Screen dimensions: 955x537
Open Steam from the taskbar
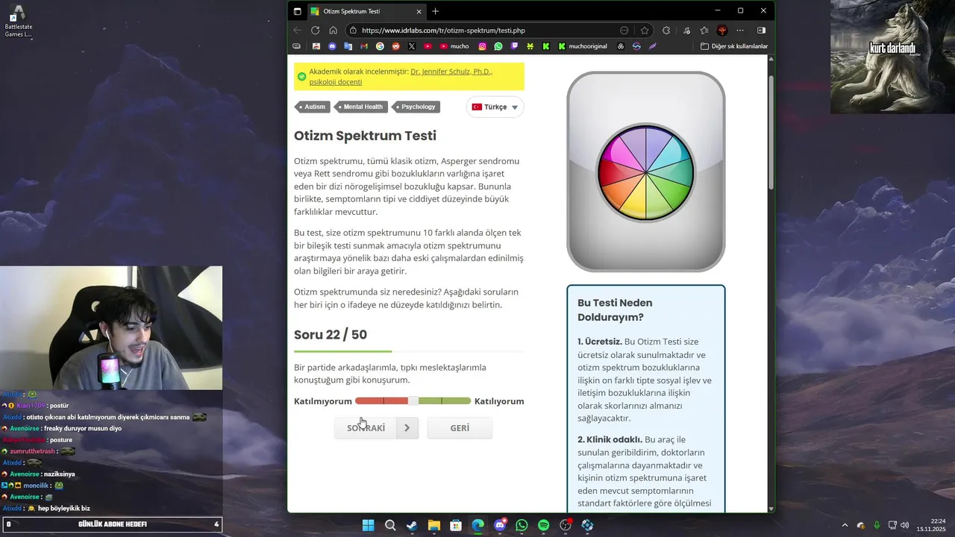point(412,525)
